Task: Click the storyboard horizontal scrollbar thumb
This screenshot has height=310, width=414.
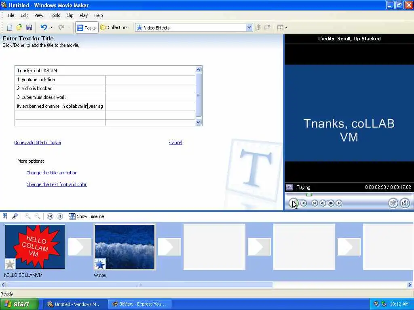Action: 140,285
